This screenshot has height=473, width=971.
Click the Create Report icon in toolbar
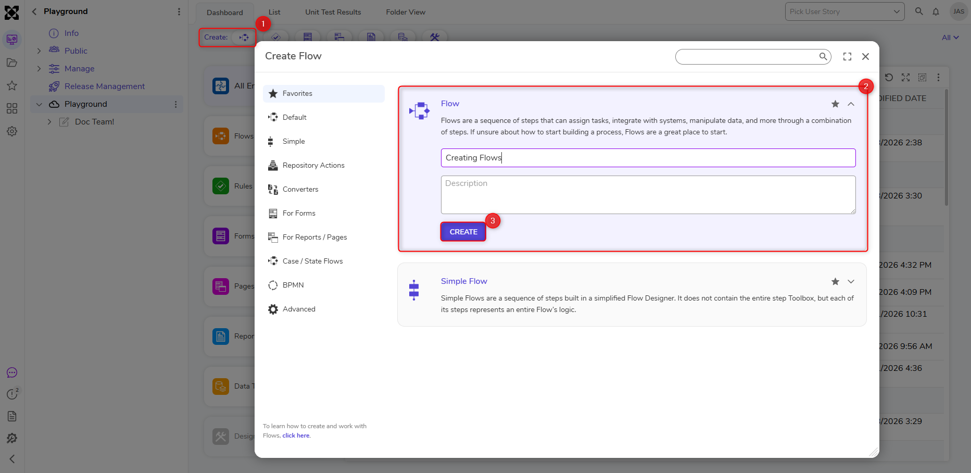(x=371, y=37)
